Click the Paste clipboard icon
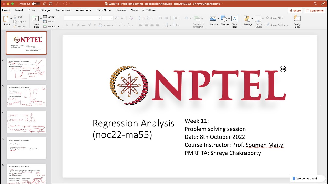Image resolution: width=328 pixels, height=184 pixels. tap(6, 19)
